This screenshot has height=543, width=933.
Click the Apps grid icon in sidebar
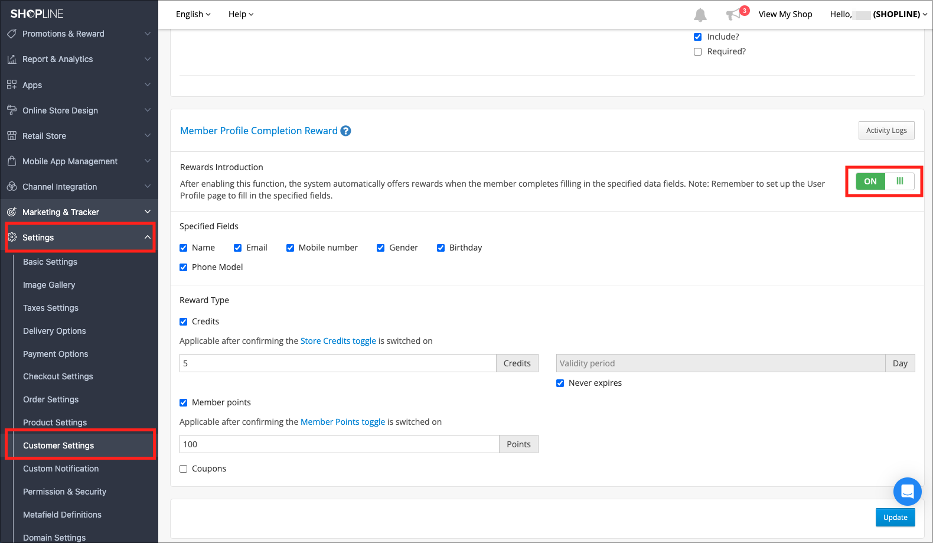point(12,85)
